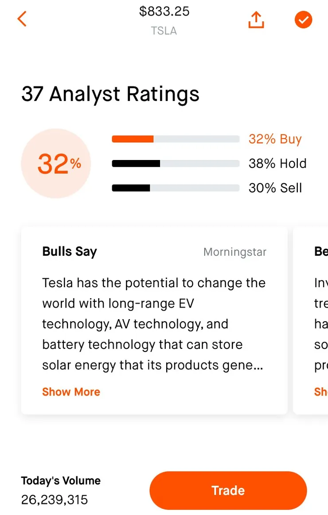This screenshot has width=328, height=515.
Task: Click the orange Buy rating bar
Action: point(176,139)
